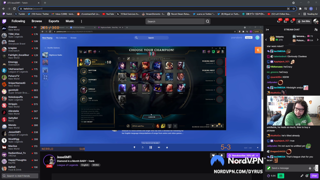Open channel points balance 6.8K
The image size is (320, 180).
[x=271, y=175]
